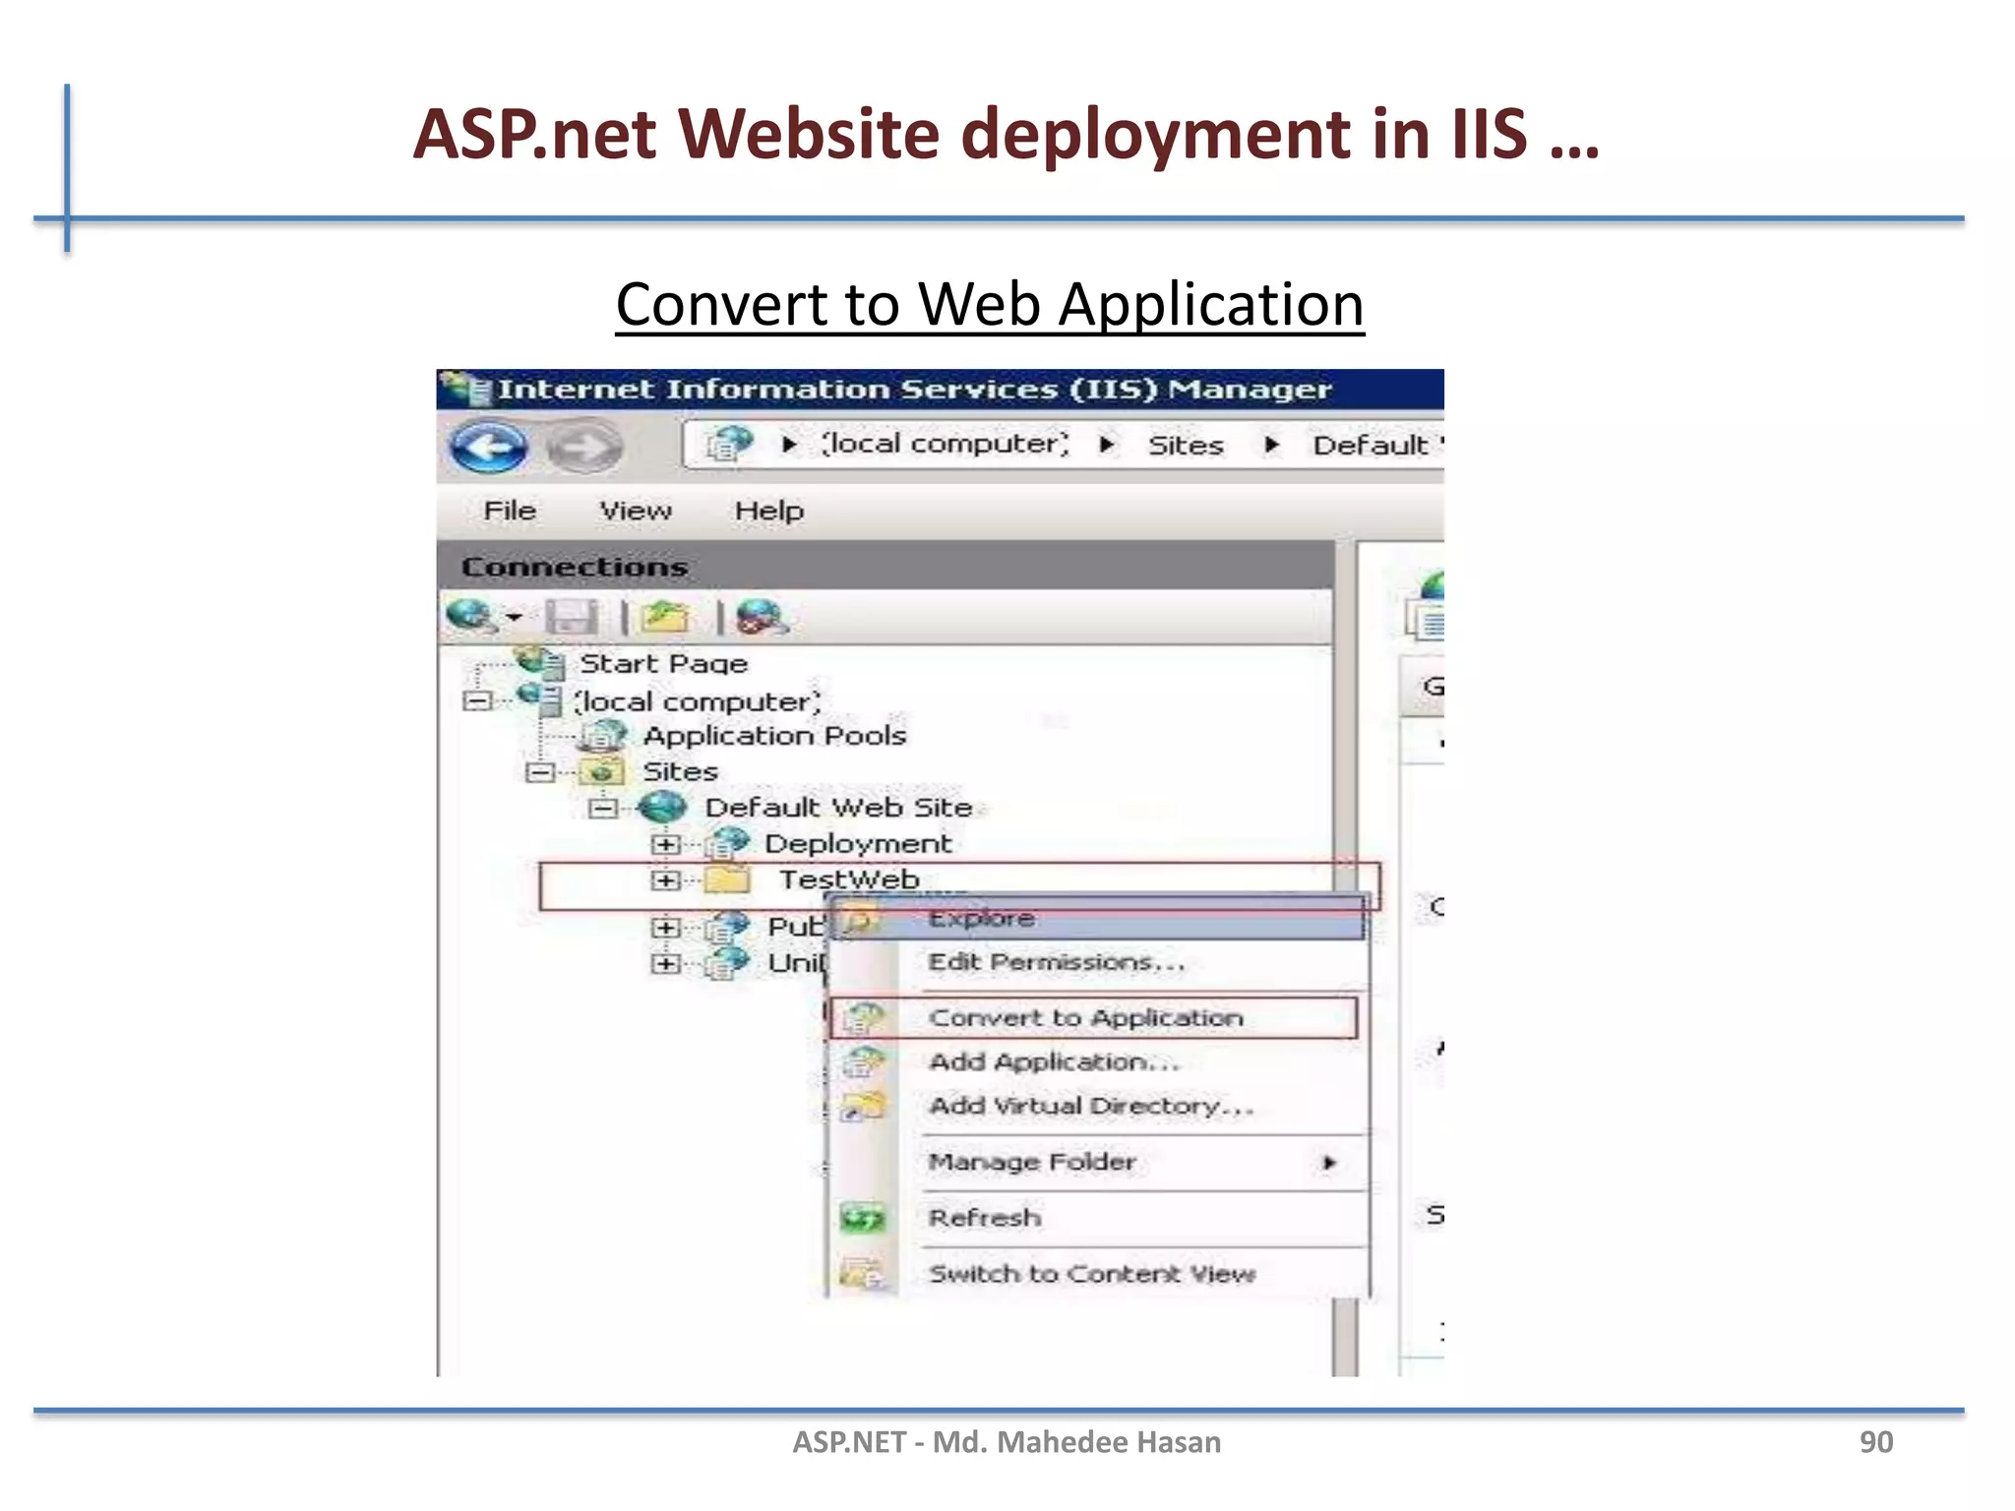Image resolution: width=2015 pixels, height=1511 pixels.
Task: Click the blue Back navigation arrow
Action: (488, 448)
